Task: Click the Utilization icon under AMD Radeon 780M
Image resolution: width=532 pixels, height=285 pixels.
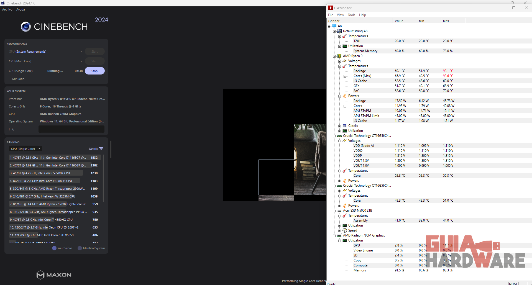Action: click(x=345, y=240)
